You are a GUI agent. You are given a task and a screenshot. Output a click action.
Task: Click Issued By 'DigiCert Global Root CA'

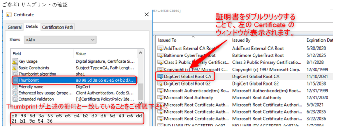click(x=256, y=77)
